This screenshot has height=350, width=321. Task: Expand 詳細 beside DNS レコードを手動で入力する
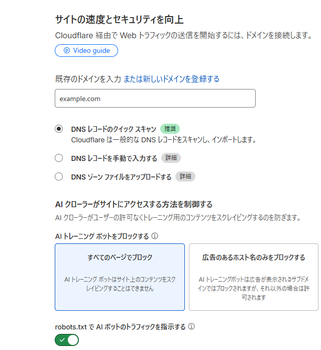coord(171,158)
